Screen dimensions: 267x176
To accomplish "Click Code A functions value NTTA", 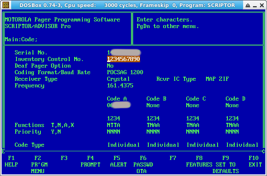I will click(113, 125).
